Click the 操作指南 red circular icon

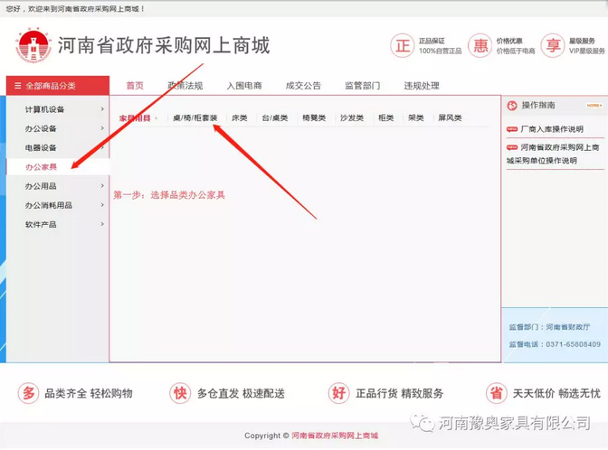(x=512, y=106)
